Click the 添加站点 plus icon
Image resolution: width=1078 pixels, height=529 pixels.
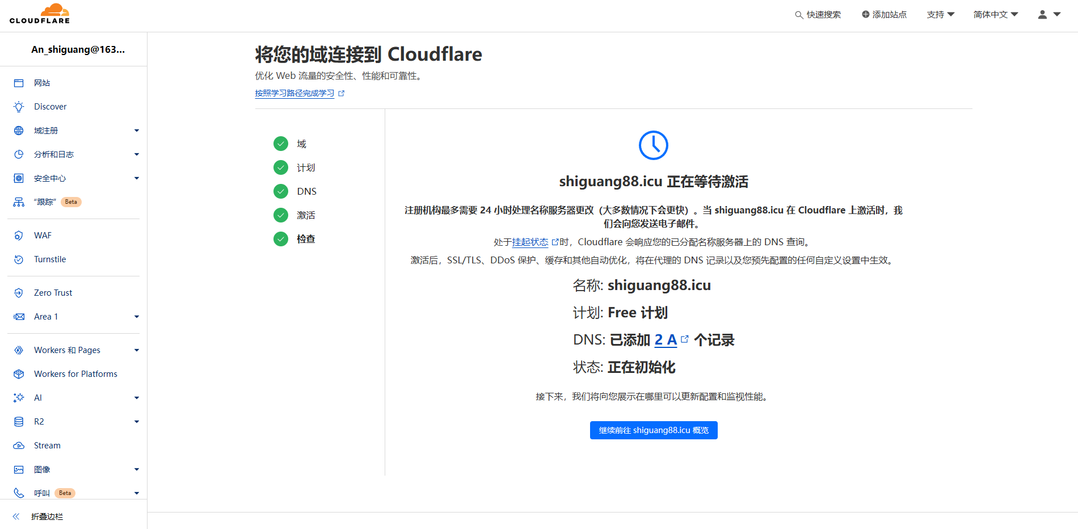(x=866, y=14)
